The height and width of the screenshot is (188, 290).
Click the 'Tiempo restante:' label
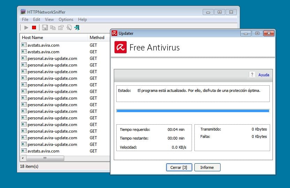pos(134,138)
